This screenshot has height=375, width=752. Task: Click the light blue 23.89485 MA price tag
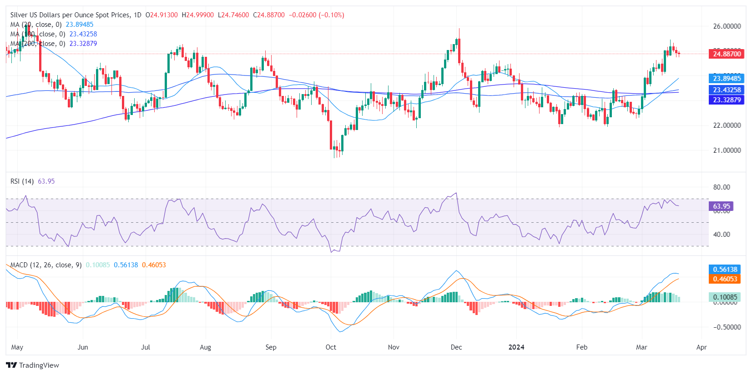pyautogui.click(x=727, y=79)
